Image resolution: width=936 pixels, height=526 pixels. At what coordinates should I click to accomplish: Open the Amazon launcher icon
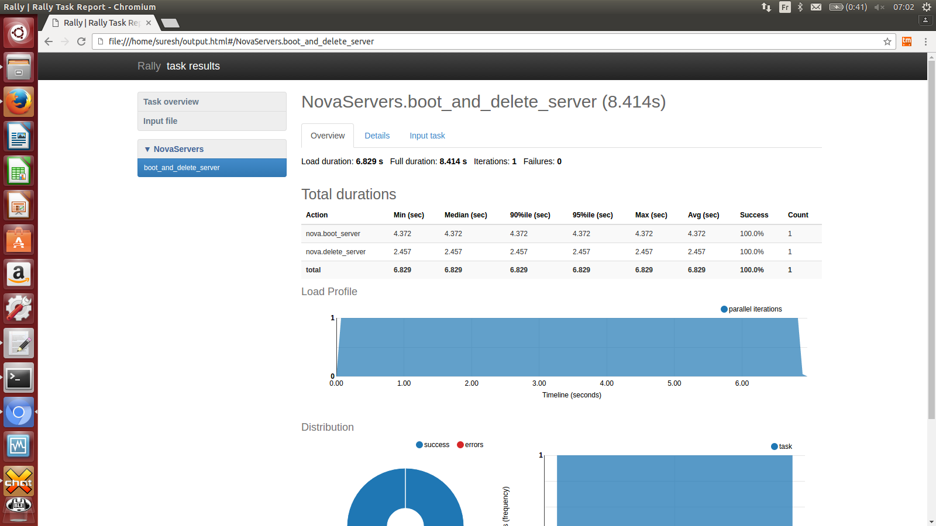click(19, 274)
